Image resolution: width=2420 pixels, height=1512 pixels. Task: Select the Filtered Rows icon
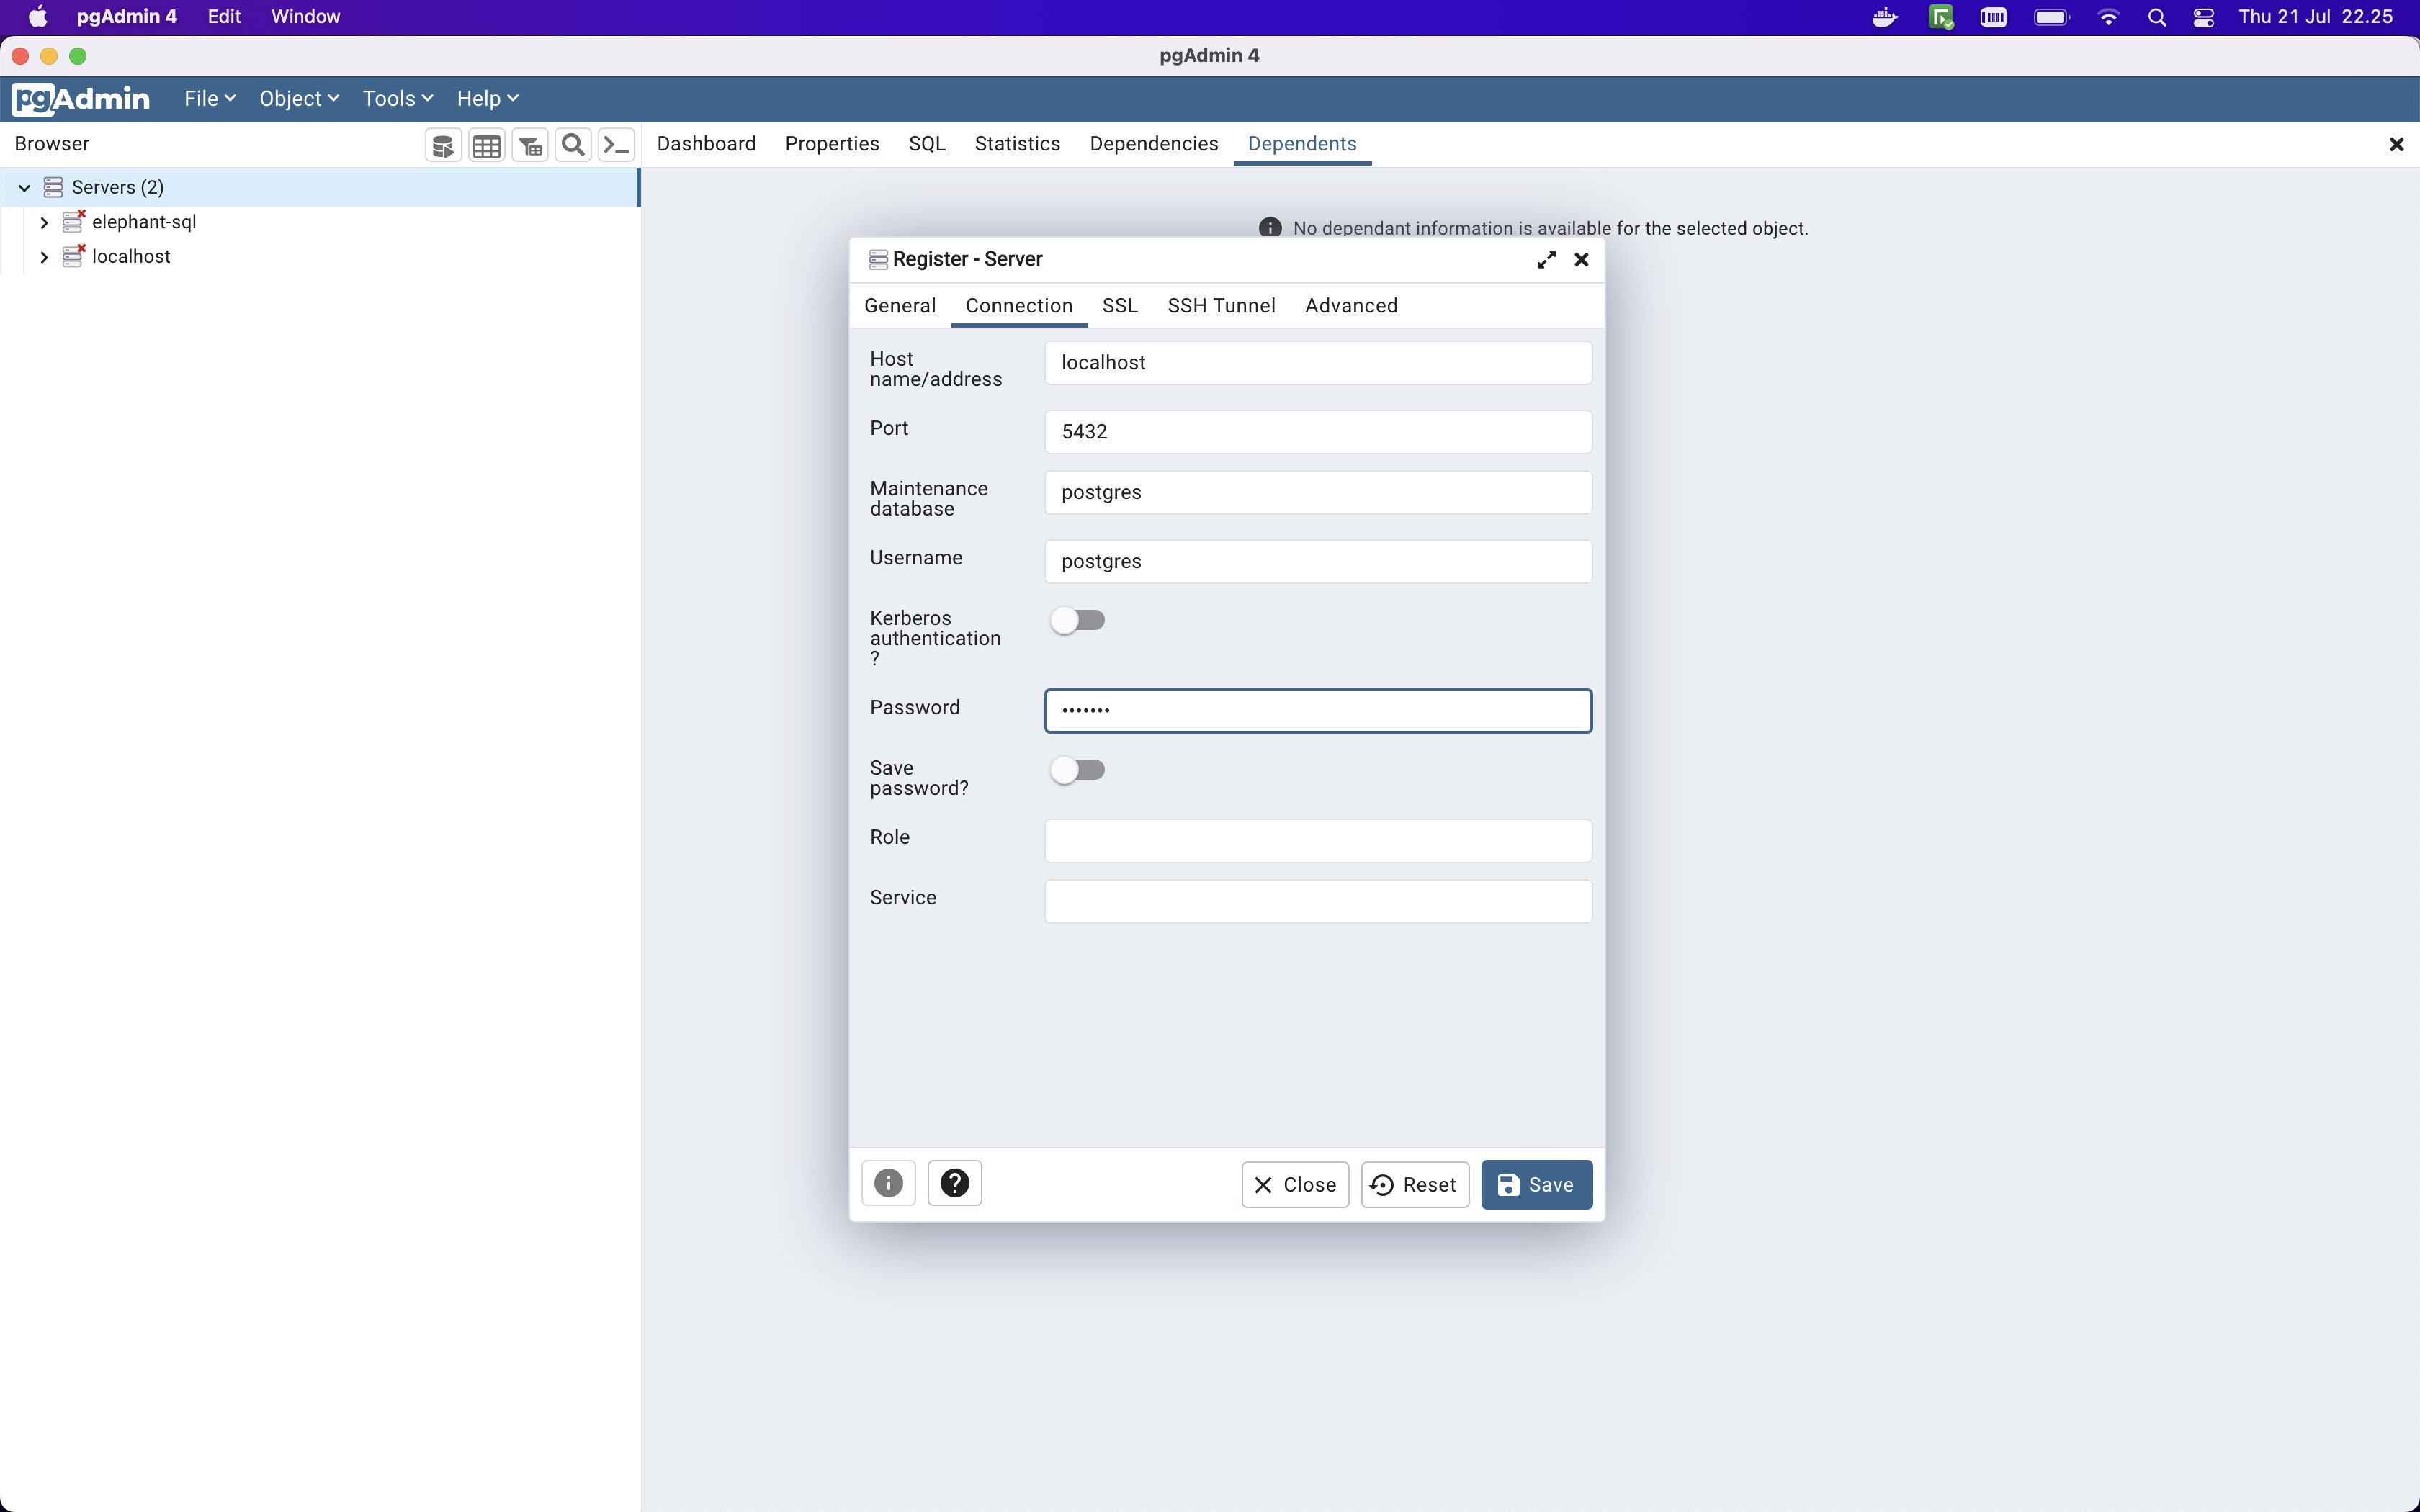(x=529, y=145)
